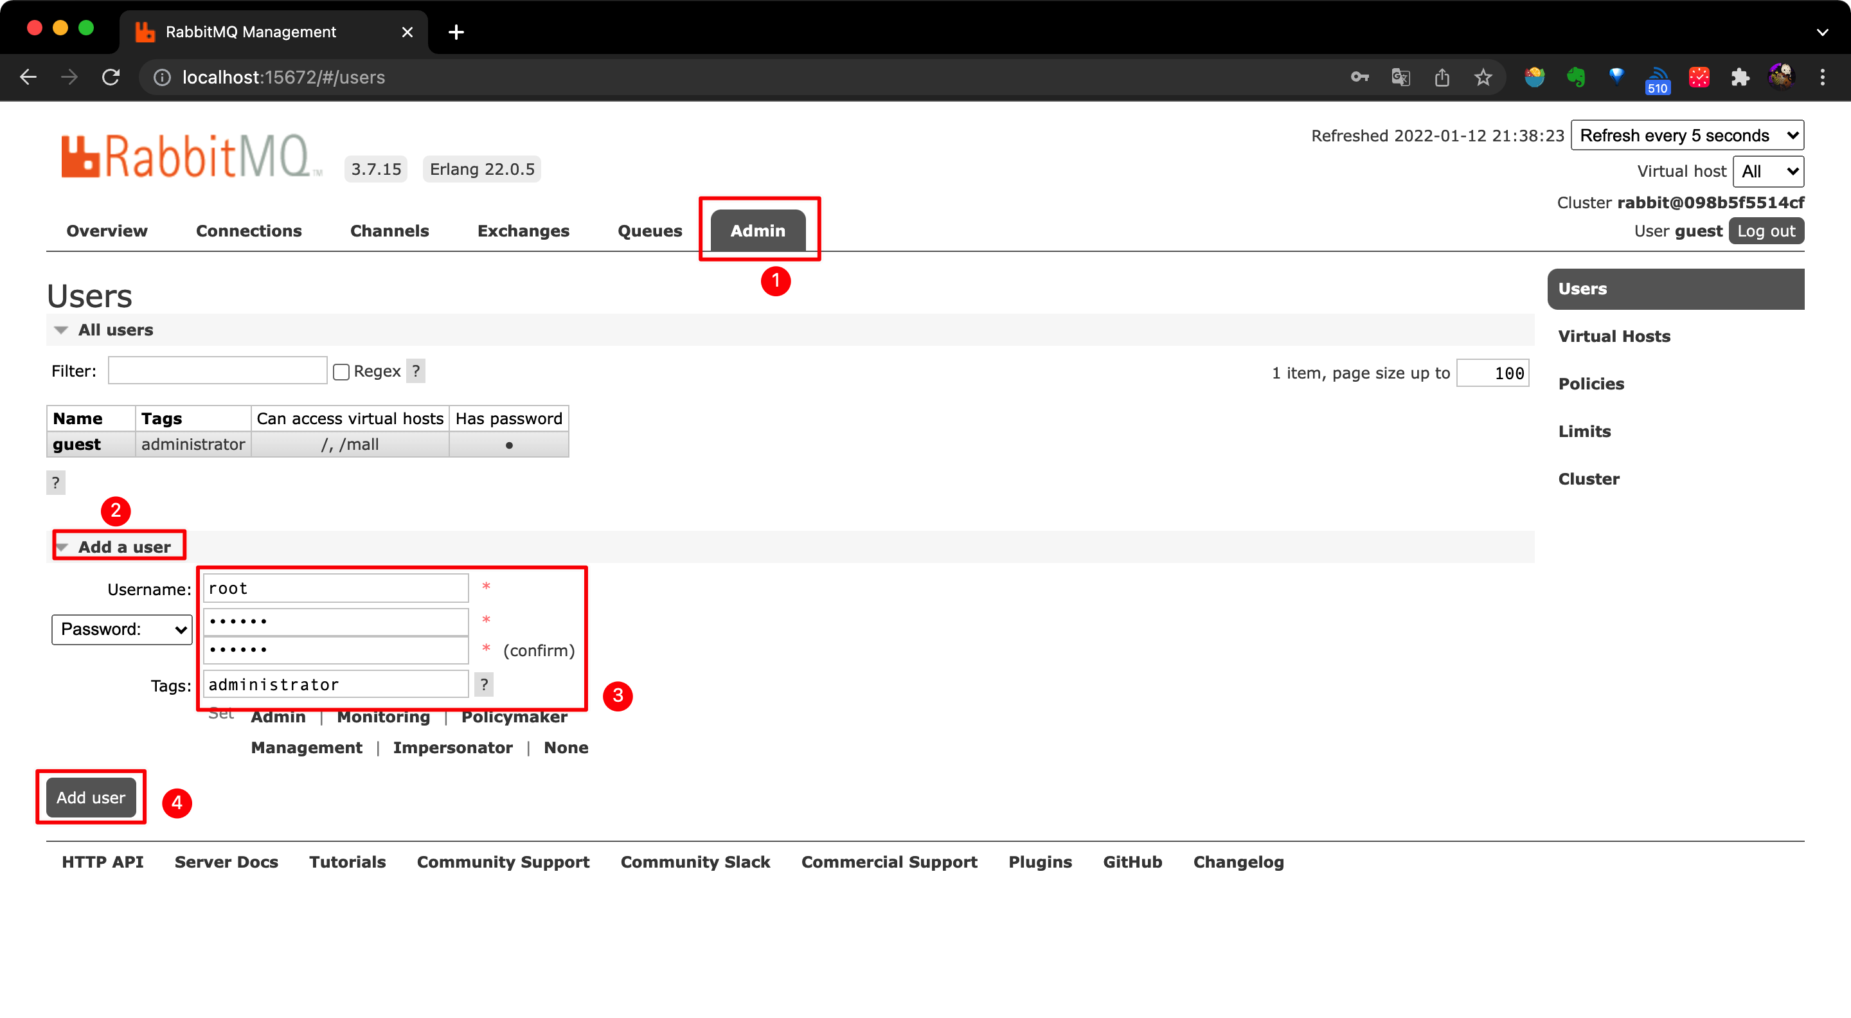
Task: View site information icon in address bar
Action: tap(163, 77)
